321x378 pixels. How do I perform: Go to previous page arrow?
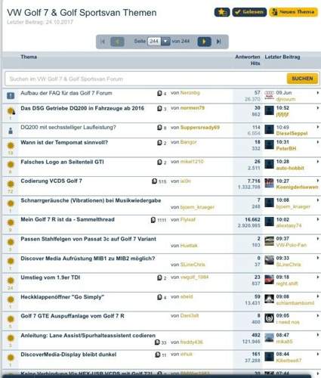[117, 42]
